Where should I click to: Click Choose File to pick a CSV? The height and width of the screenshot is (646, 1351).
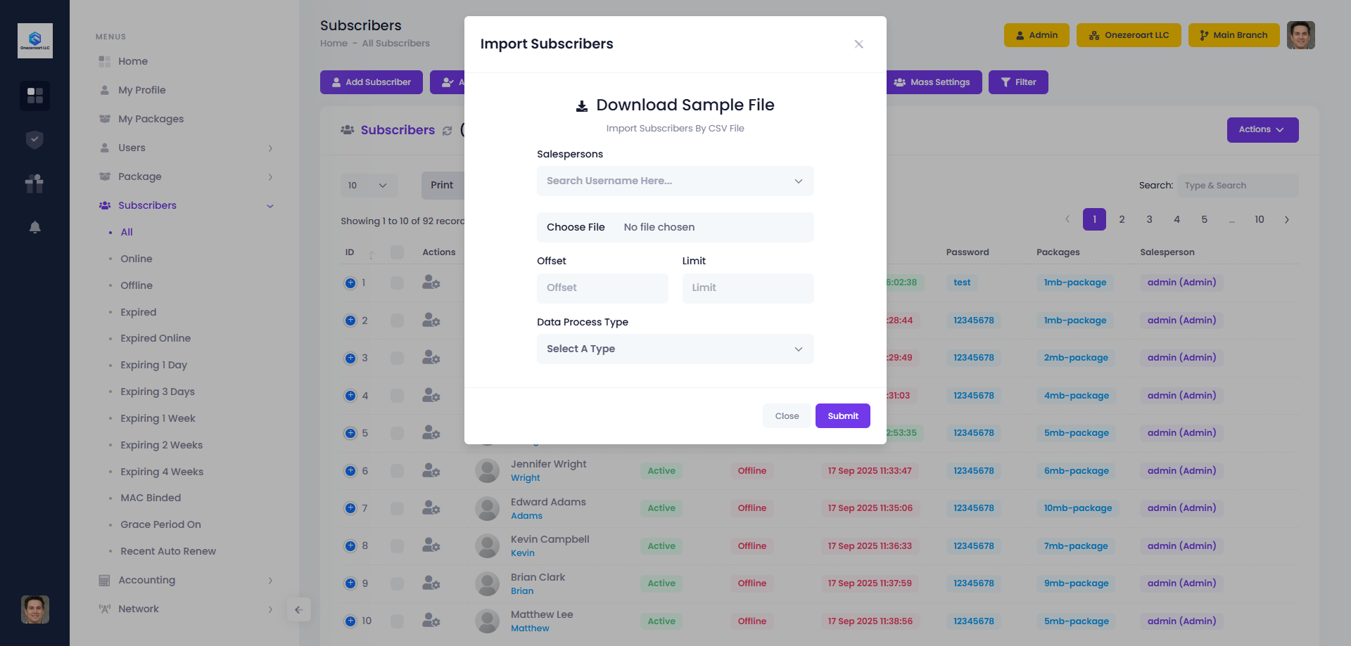coord(576,227)
